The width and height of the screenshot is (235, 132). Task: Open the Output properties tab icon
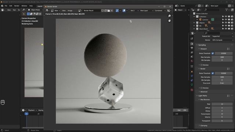pyautogui.click(x=192, y=48)
